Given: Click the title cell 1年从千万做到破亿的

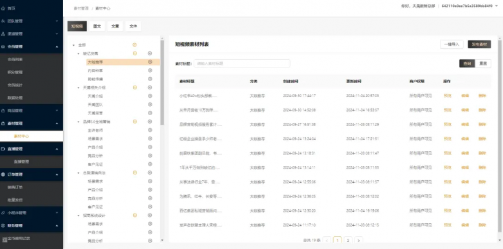Looking at the screenshot, I should point(199,167).
